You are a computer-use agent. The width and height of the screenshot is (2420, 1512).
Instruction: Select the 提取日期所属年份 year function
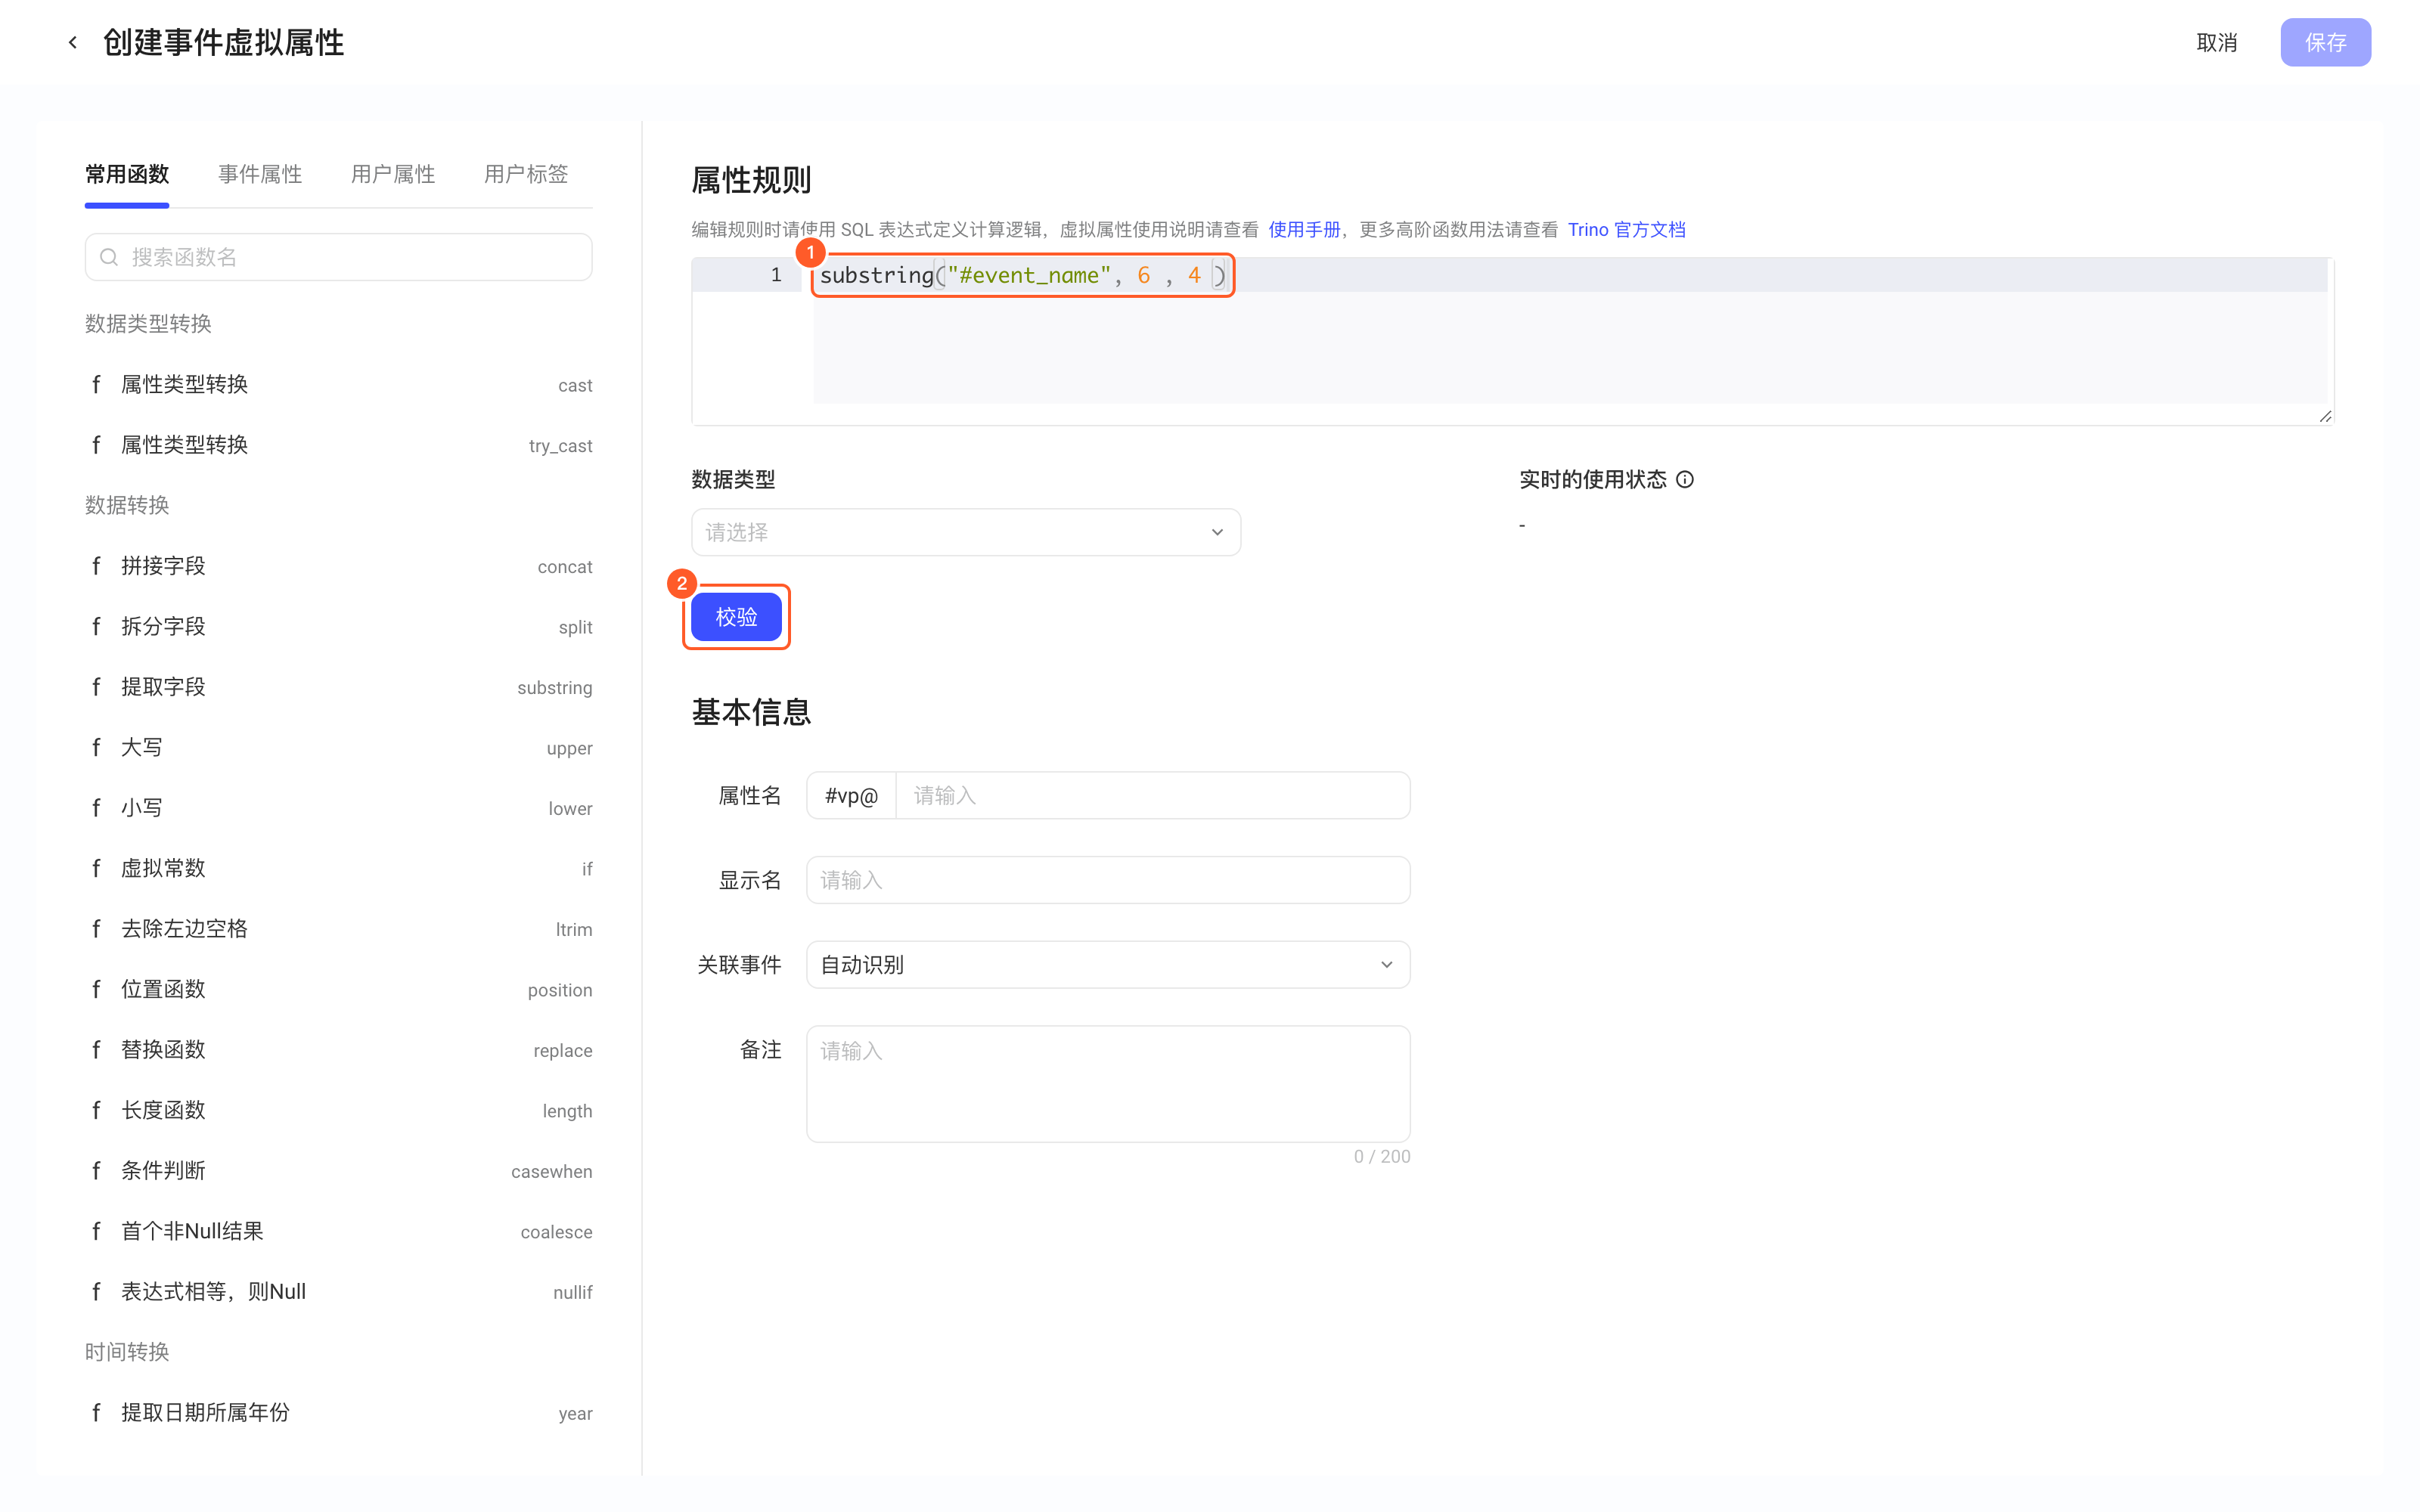point(339,1413)
